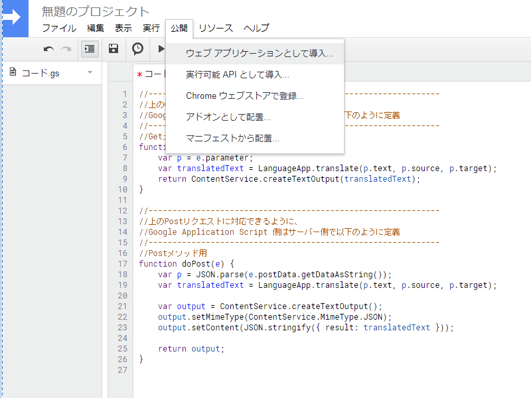
Task: Click the コード.gs file document icon
Action: coord(13,72)
